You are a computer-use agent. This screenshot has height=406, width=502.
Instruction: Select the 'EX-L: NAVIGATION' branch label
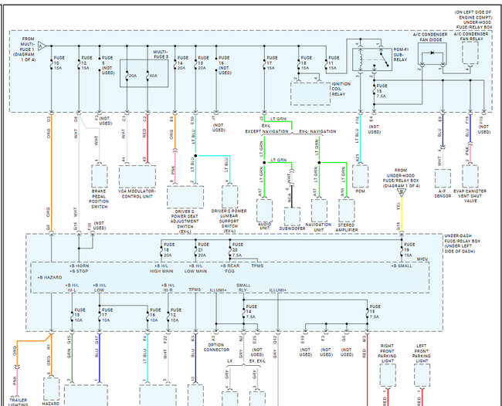point(317,131)
